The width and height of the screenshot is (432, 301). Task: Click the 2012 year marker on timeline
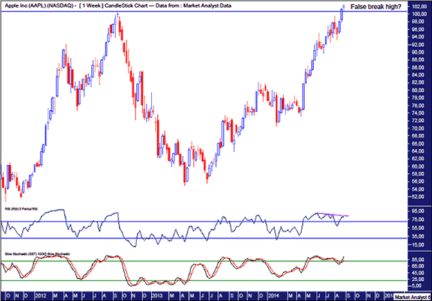point(41,296)
